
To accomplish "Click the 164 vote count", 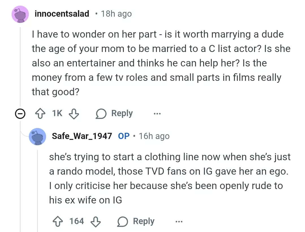I will [77, 221].
